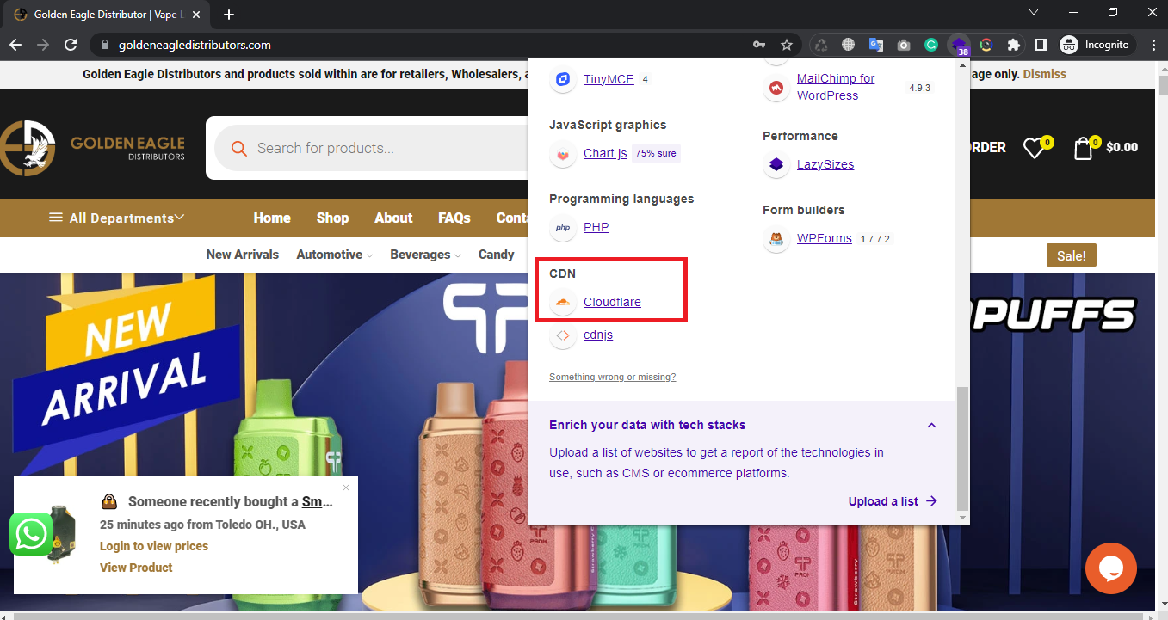1168x620 pixels.
Task: Open MailChimp for WordPress link
Action: pyautogui.click(x=836, y=87)
